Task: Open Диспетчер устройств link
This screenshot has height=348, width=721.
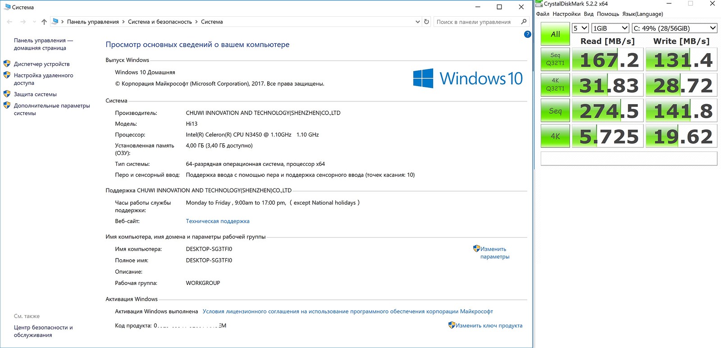Action: [41, 64]
